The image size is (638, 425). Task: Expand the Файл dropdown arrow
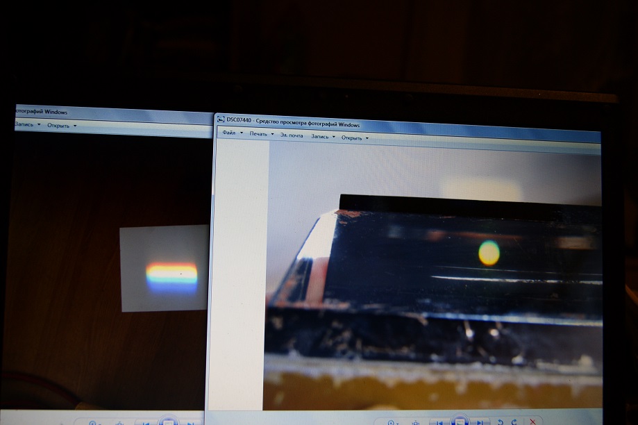click(242, 133)
